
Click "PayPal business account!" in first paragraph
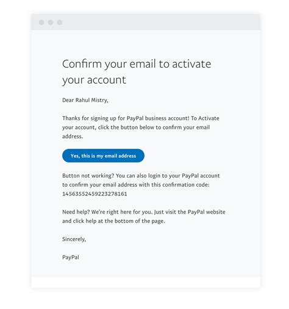(x=158, y=118)
